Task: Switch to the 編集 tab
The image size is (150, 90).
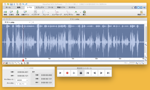Action: [19, 7]
